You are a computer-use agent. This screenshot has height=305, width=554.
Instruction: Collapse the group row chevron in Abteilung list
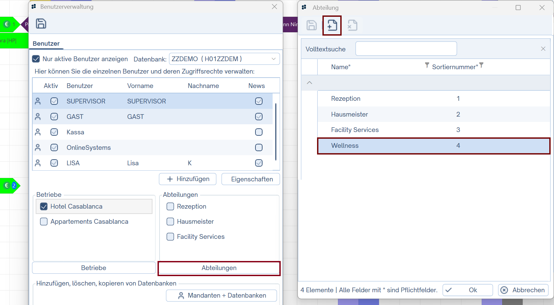pyautogui.click(x=310, y=83)
